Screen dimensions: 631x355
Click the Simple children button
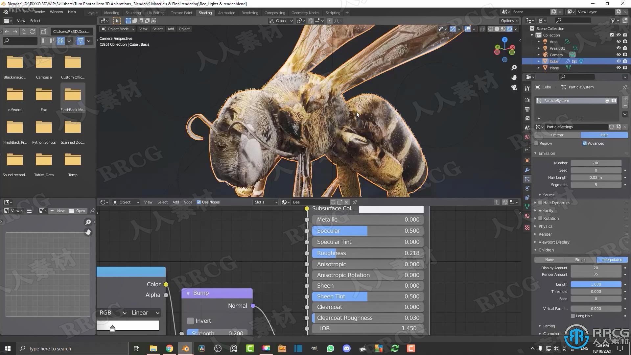580,260
